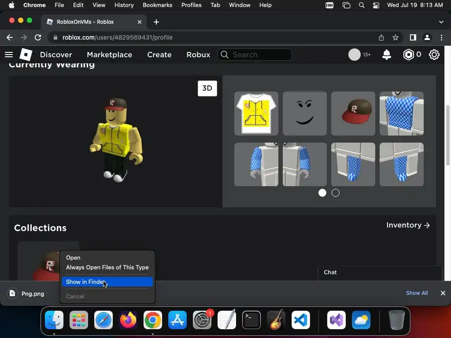
Task: Switch to RobloxOnVMs - Roblox tab
Action: (93, 22)
